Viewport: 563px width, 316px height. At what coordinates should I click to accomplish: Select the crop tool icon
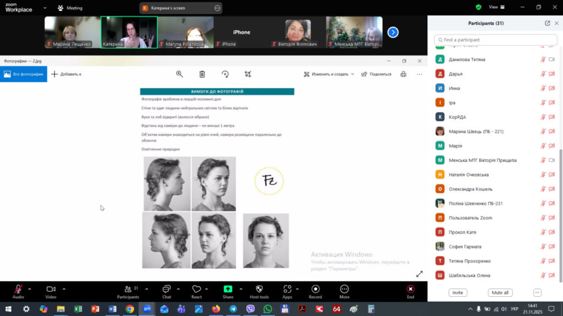click(x=248, y=74)
